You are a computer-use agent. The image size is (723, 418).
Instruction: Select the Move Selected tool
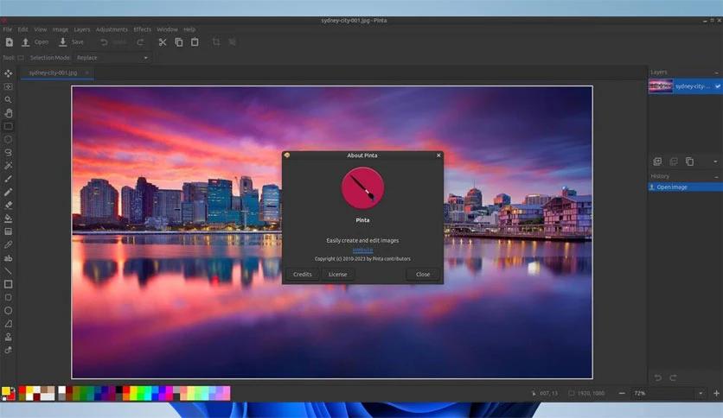(9, 73)
